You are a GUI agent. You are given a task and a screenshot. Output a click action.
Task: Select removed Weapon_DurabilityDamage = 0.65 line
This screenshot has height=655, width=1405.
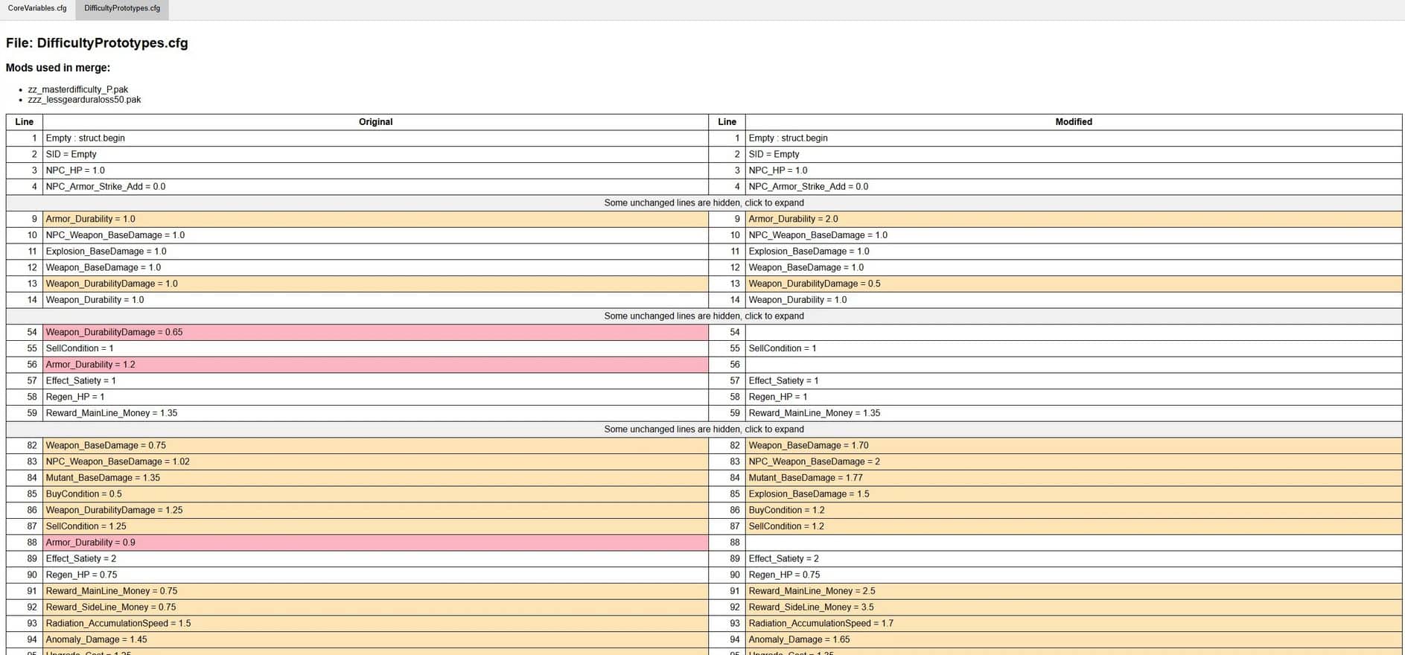coord(114,332)
